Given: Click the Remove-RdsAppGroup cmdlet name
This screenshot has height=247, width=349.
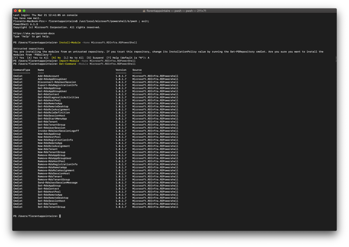Looking at the screenshot, I should (51, 155).
